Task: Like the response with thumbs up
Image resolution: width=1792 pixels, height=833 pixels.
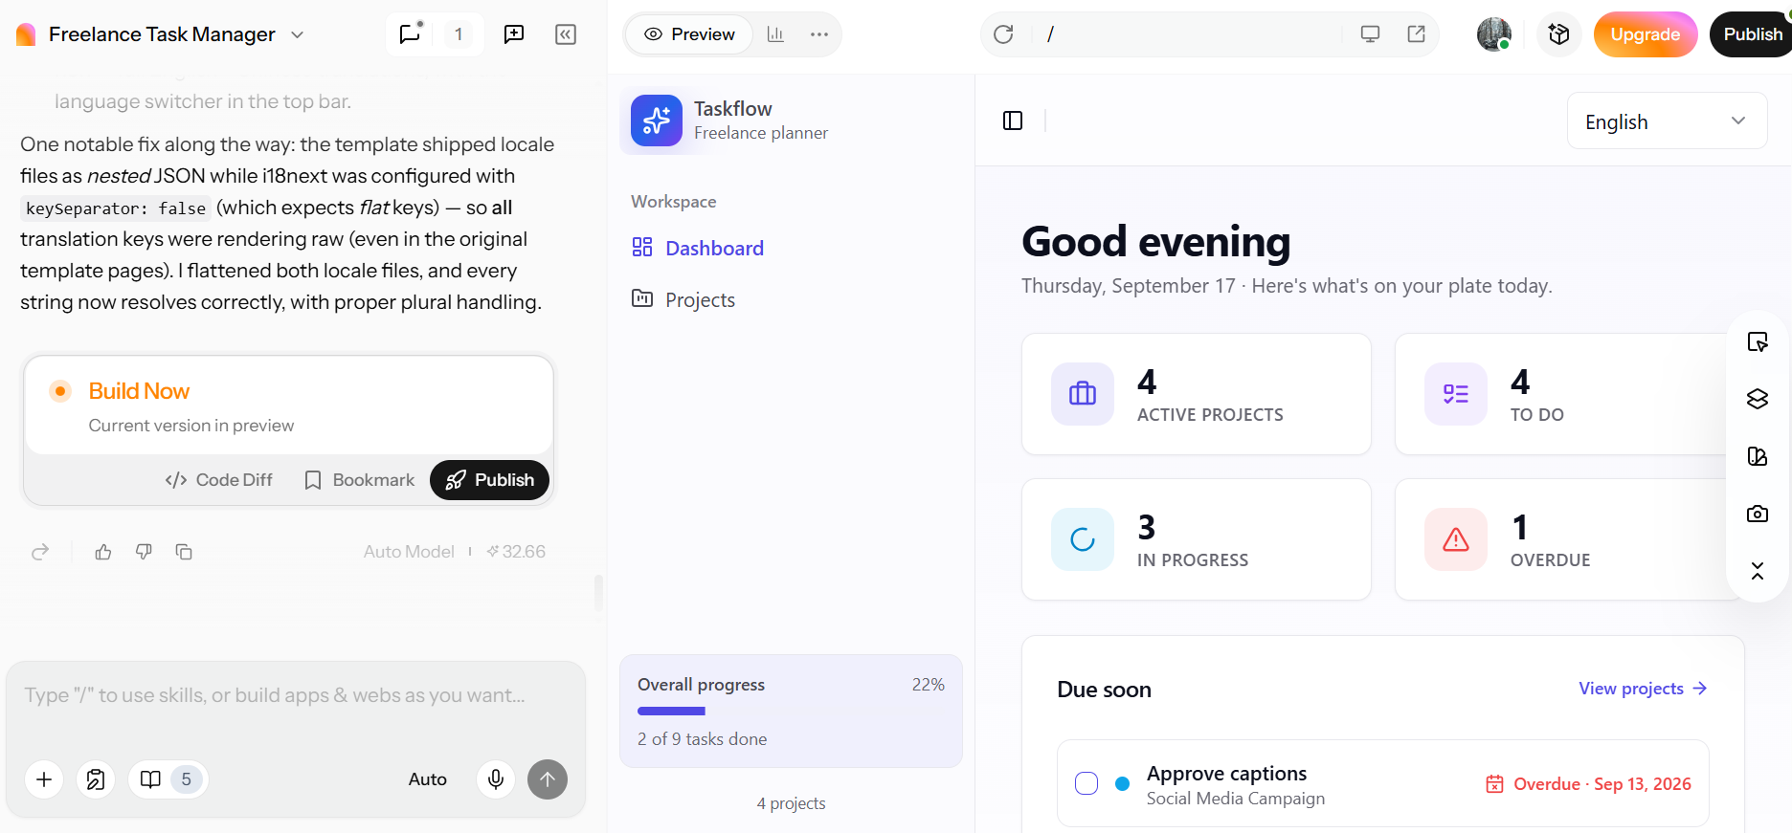Action: tap(103, 552)
